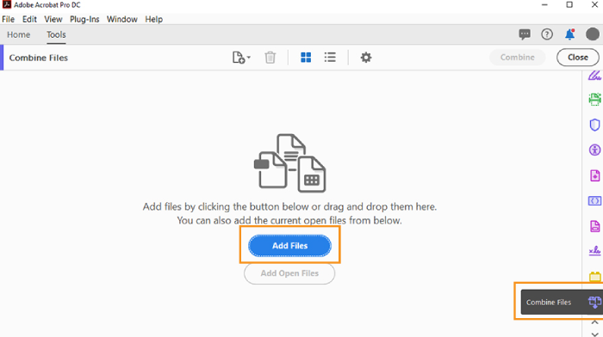Open the Fill & Sign tool in sidebar
The image size is (603, 337).
[594, 76]
